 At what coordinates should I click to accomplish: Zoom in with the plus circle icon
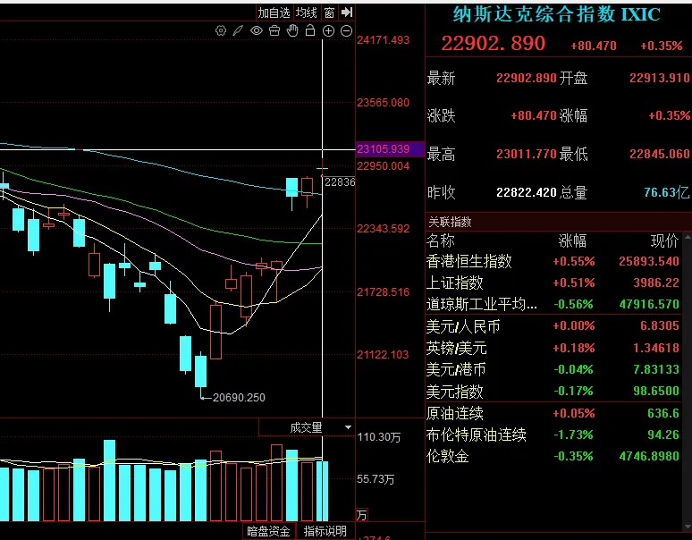point(328,31)
